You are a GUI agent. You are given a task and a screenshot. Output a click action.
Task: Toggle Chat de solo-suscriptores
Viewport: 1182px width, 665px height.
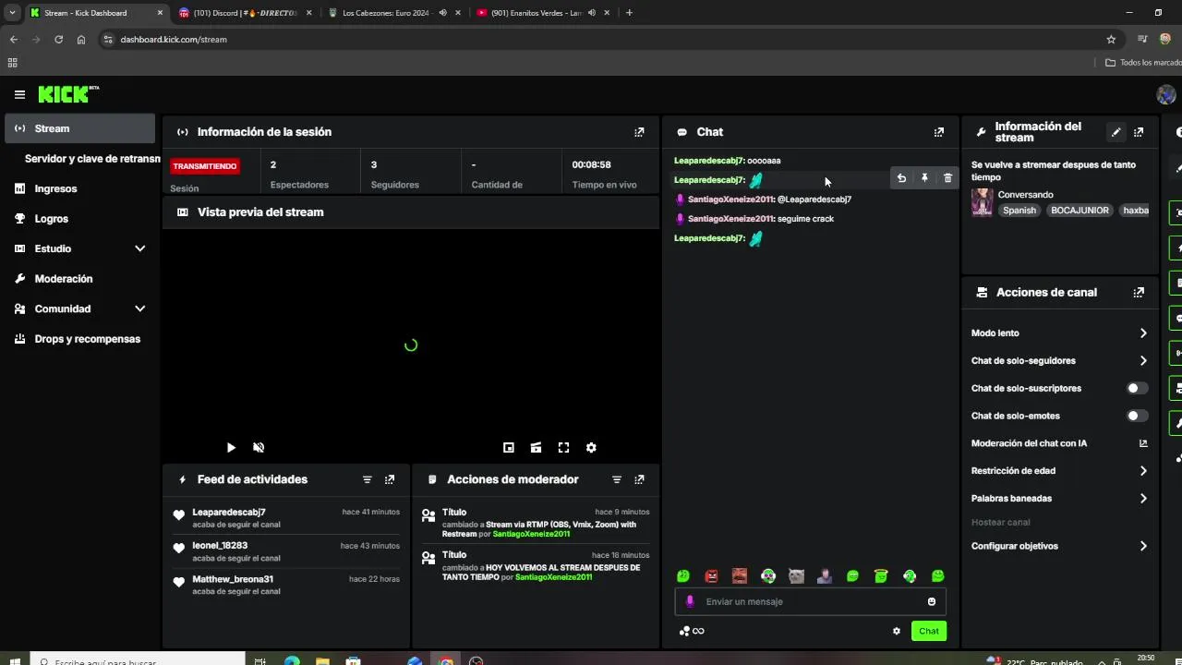point(1138,388)
